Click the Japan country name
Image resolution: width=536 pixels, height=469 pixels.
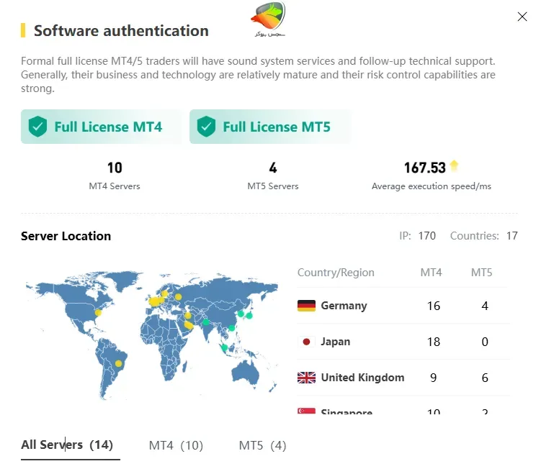(335, 342)
